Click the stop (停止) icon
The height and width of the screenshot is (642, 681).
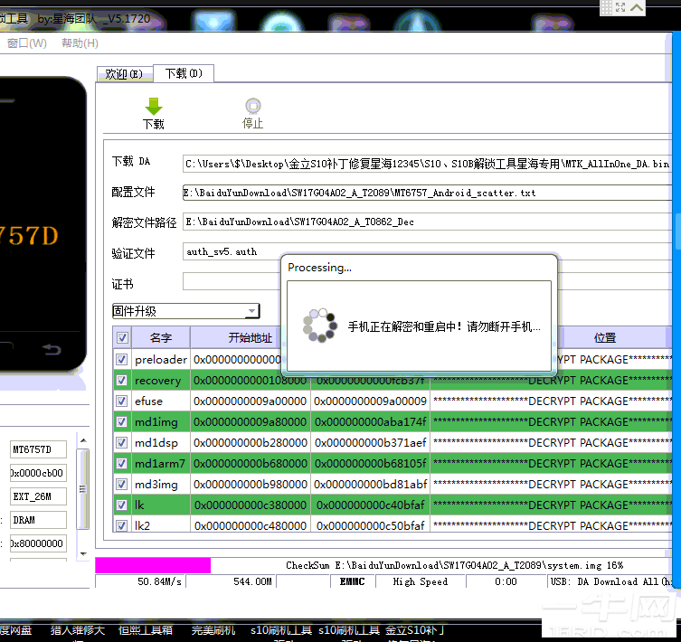tap(252, 106)
